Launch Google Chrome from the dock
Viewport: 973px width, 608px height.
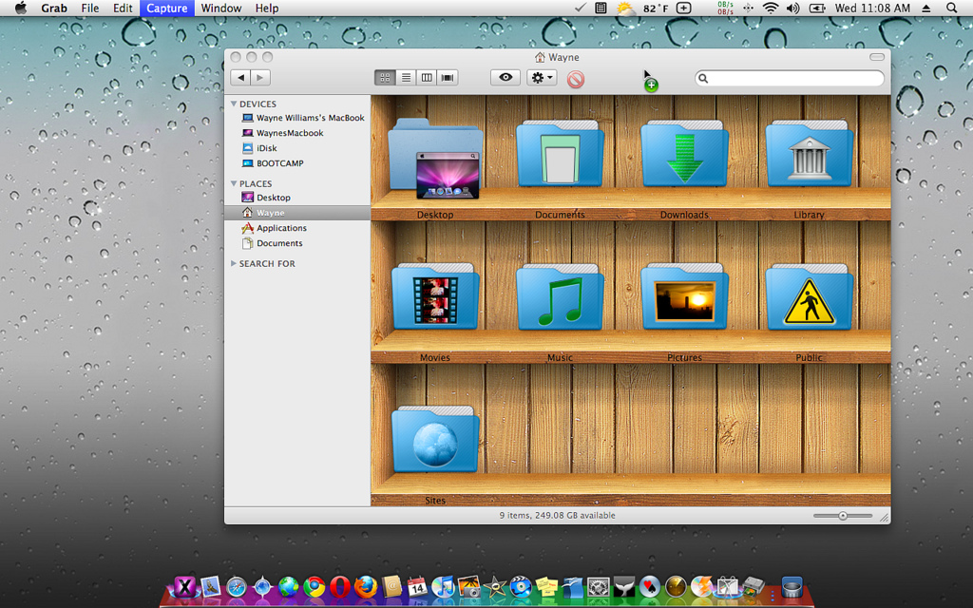314,586
